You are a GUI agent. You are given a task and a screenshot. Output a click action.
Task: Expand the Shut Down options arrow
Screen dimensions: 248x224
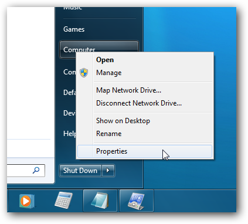pos(108,171)
